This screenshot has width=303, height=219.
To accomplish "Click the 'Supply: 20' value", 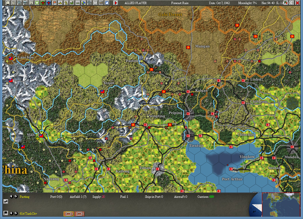I will [x=98, y=197].
